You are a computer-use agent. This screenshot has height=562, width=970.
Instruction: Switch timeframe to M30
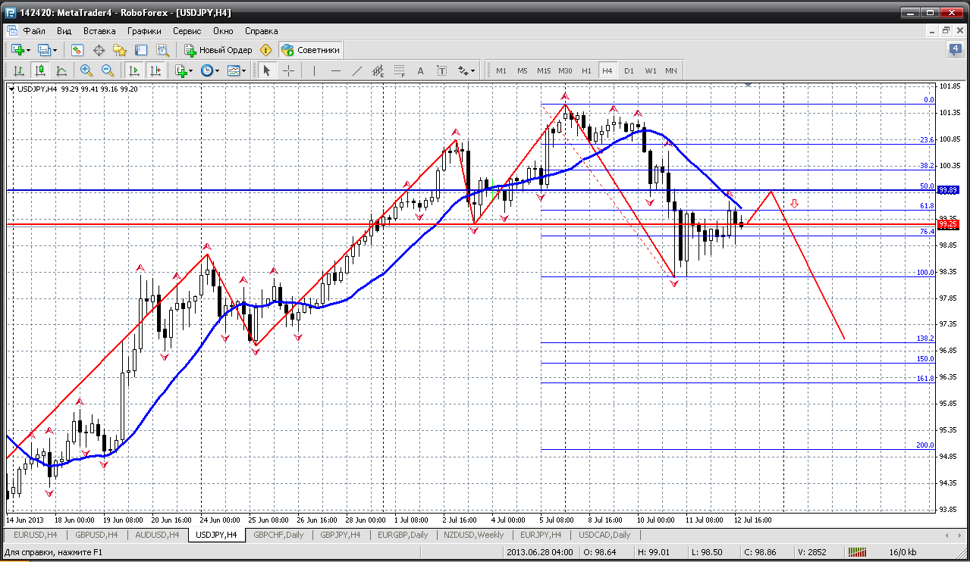565,70
